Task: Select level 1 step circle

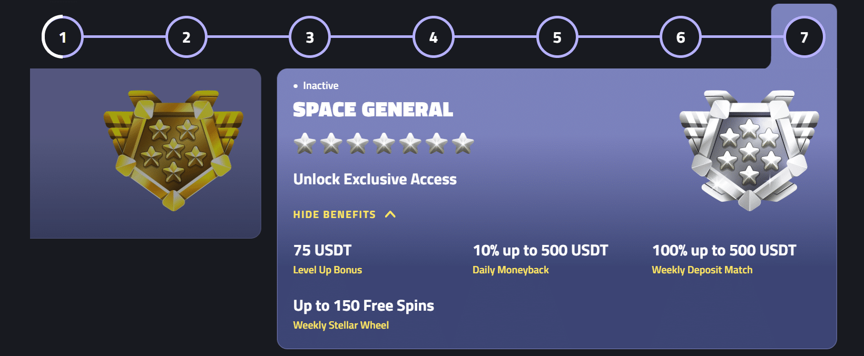Action: pos(63,37)
